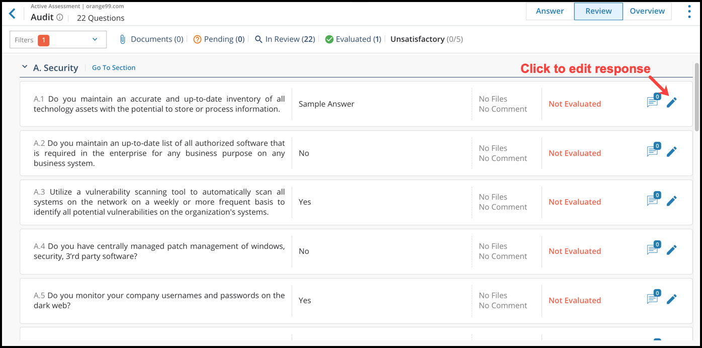The height and width of the screenshot is (348, 702).
Task: Open the three-dot more options menu
Action: tap(689, 12)
